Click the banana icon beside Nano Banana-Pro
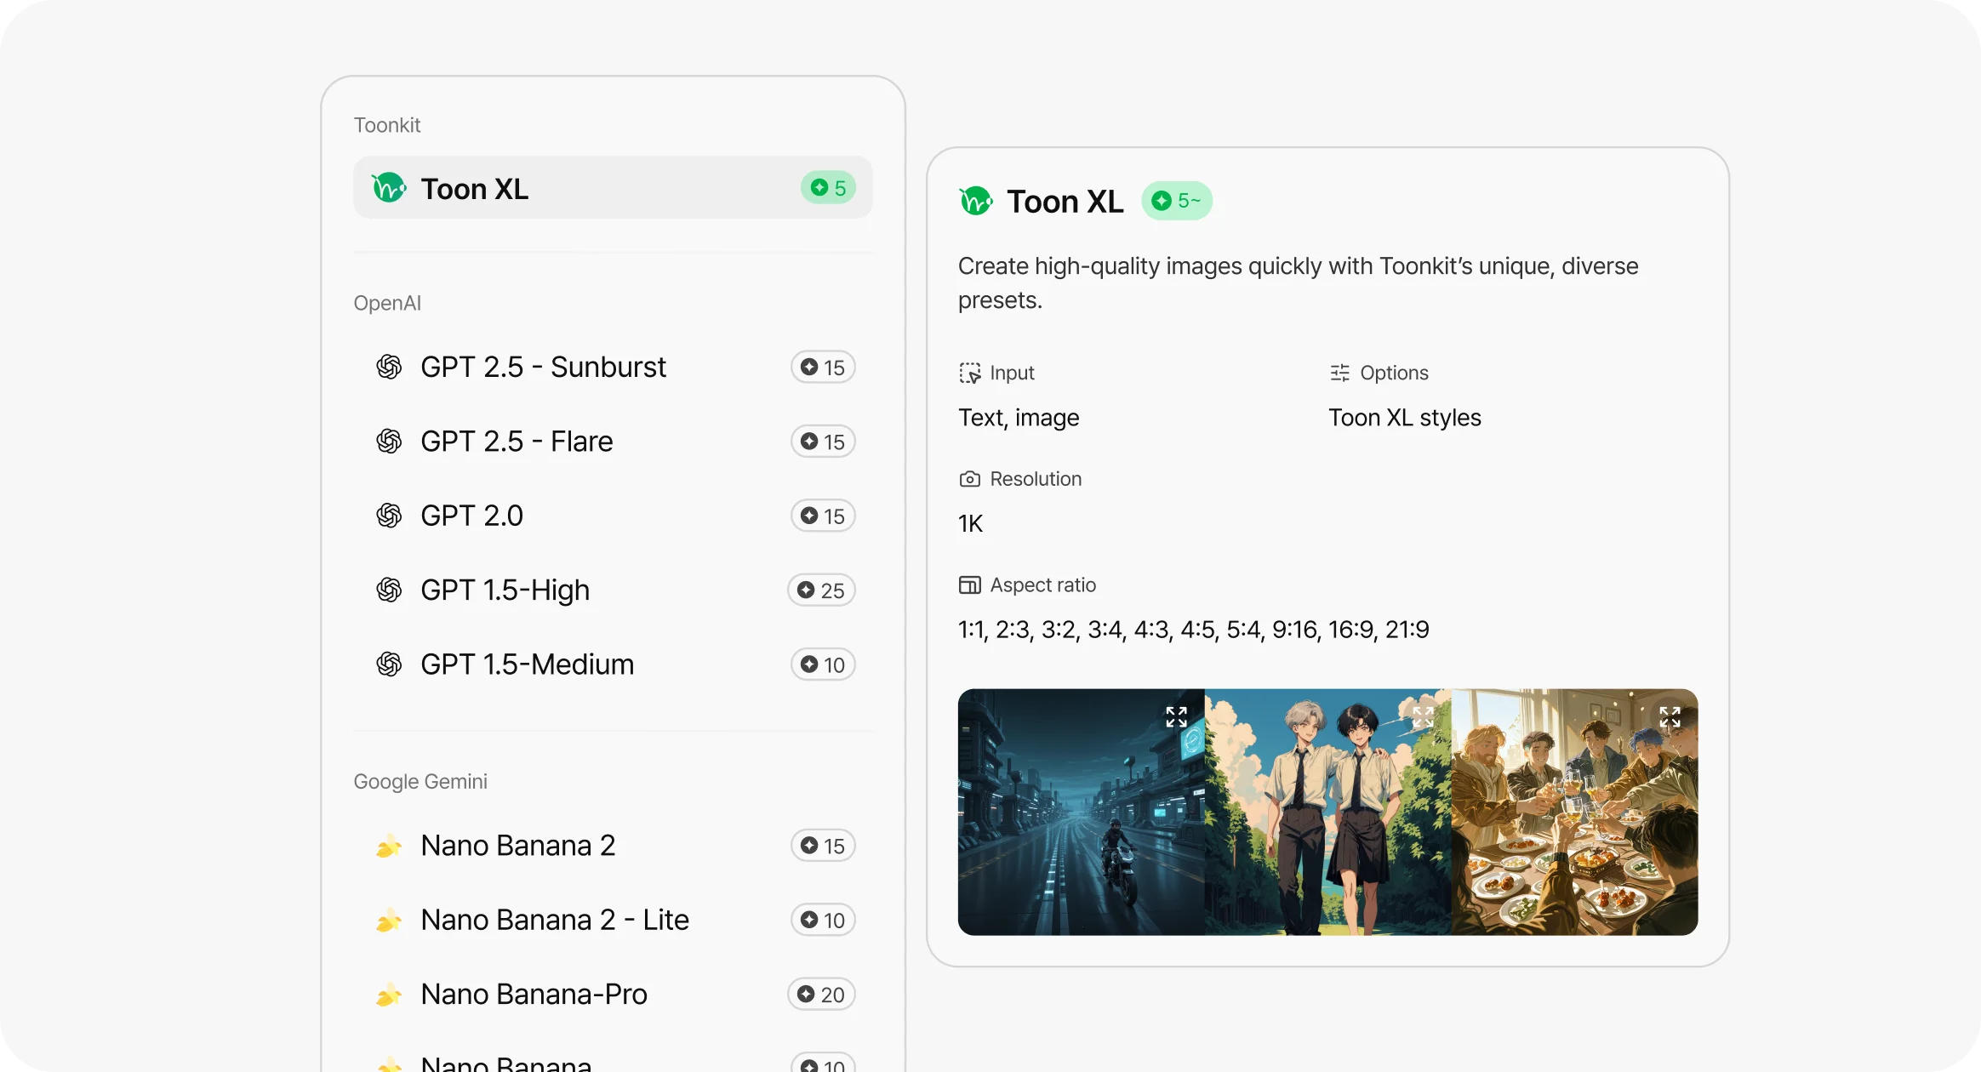The image size is (1981, 1072). (x=389, y=994)
